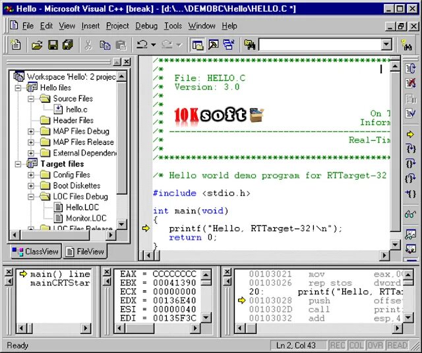Click the REC indicator in status bar
The image size is (422, 353).
pos(338,345)
